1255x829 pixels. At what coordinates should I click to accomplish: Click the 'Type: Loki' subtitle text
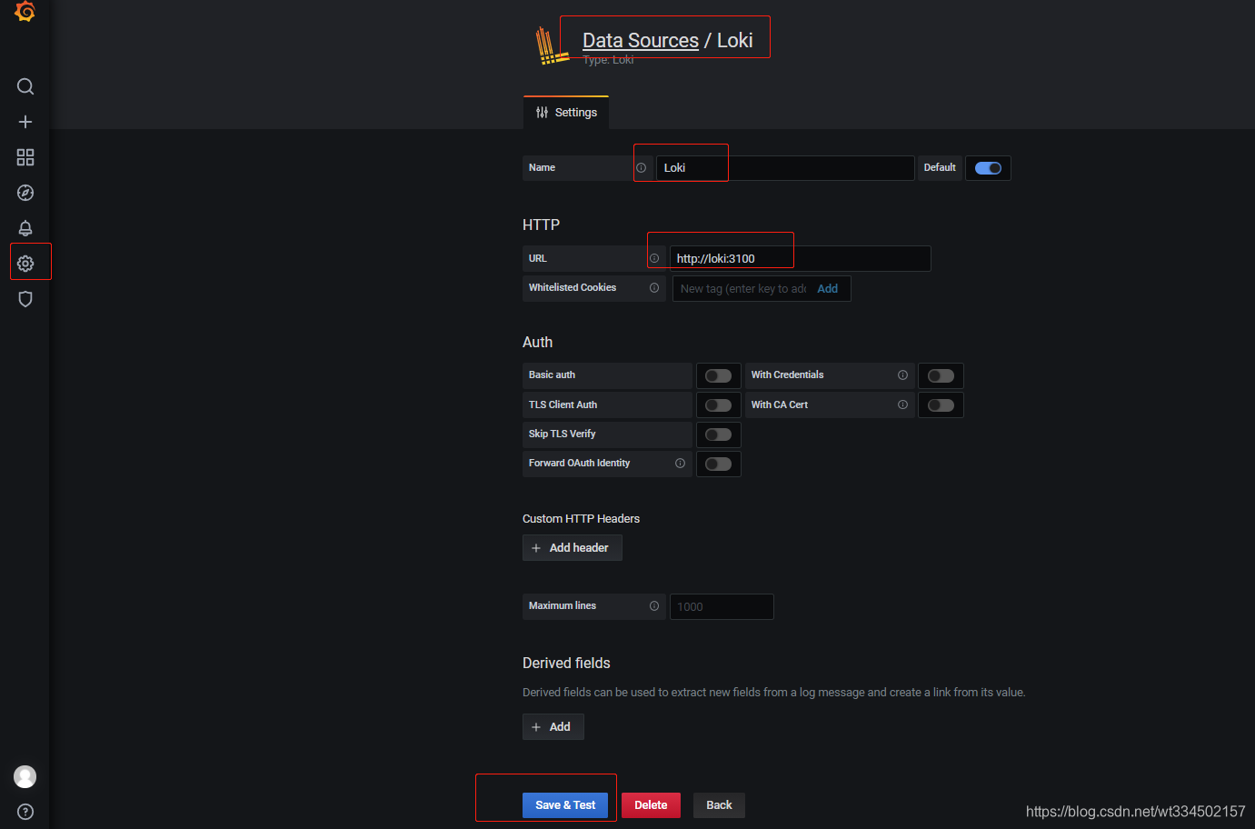[608, 60]
